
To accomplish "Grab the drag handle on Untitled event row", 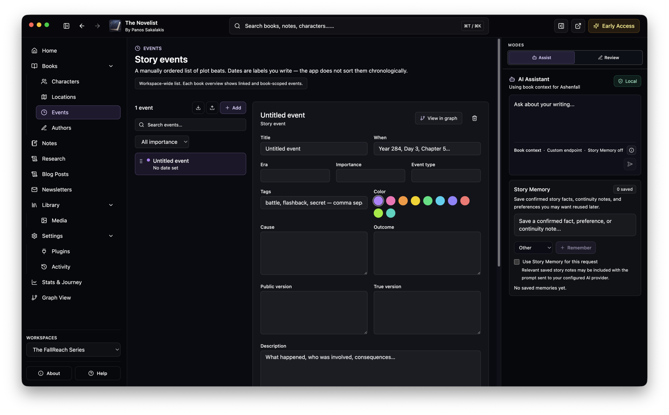I will point(141,161).
